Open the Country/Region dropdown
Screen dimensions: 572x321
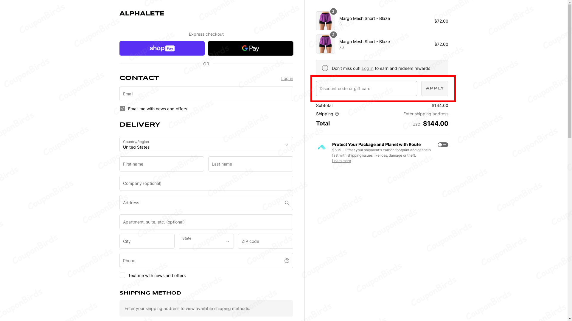point(206,145)
